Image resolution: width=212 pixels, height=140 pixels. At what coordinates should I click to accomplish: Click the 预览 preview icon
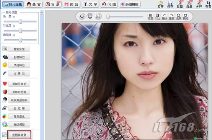(186, 17)
